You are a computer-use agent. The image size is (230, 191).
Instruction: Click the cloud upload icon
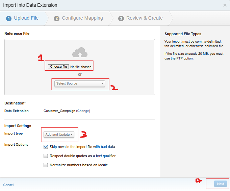click(80, 52)
